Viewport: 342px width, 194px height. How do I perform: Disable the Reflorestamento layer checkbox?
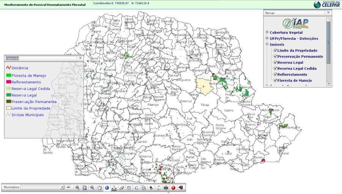(x=275, y=74)
